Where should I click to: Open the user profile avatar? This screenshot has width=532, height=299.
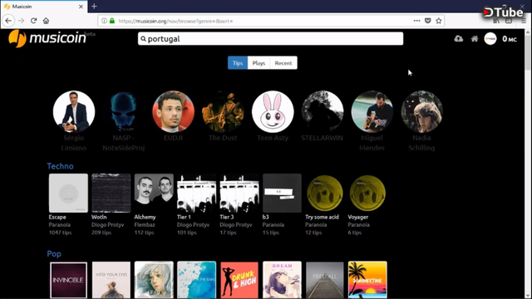point(490,39)
